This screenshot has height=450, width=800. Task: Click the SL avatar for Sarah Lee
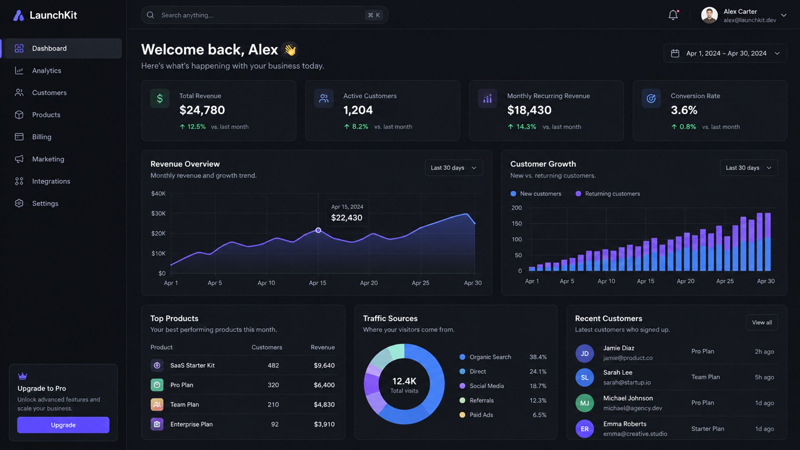585,377
